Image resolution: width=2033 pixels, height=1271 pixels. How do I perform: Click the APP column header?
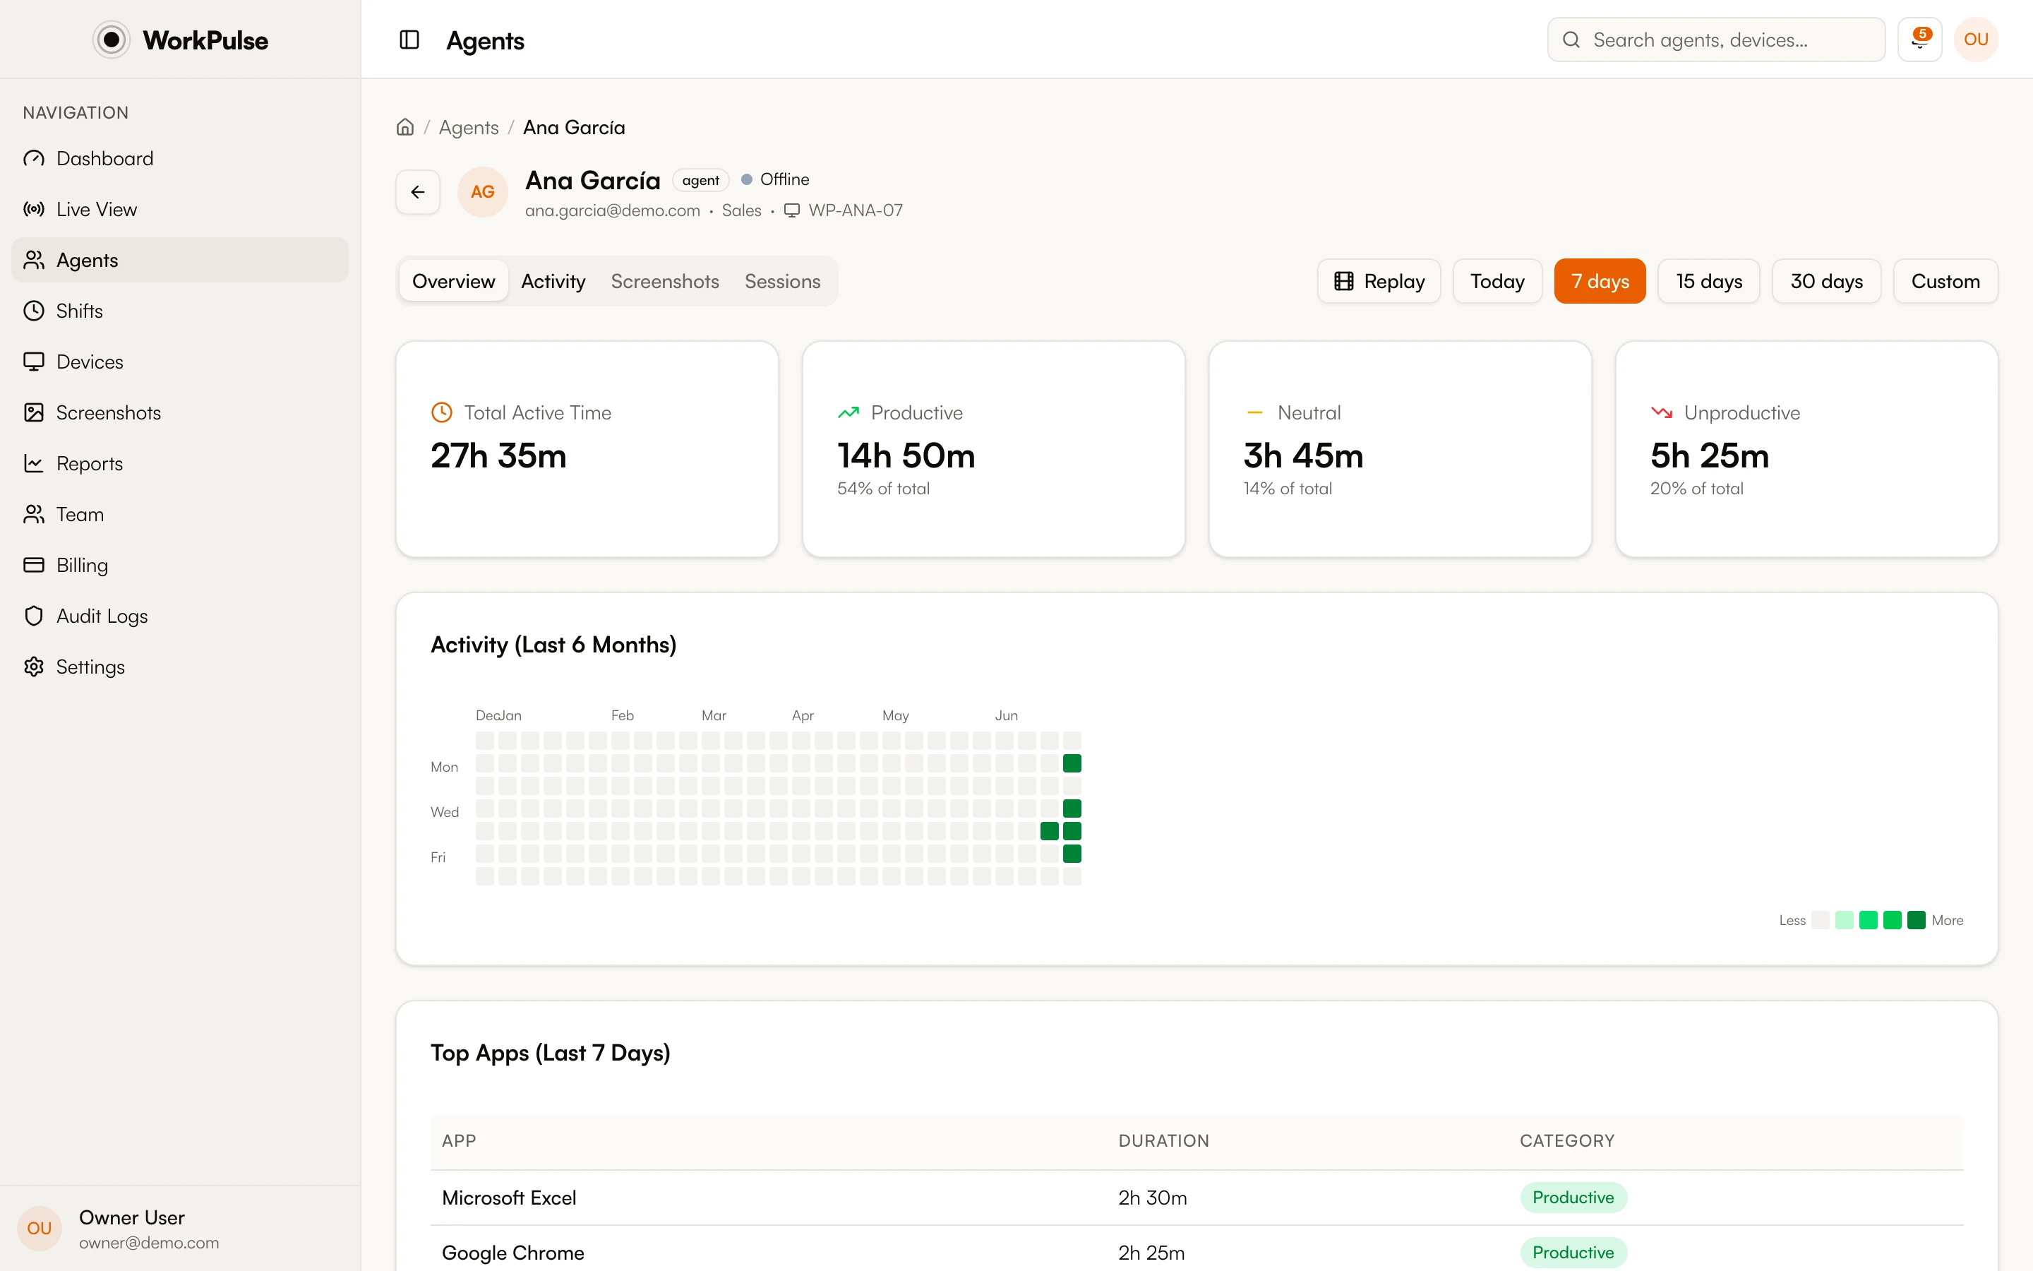[x=459, y=1140]
